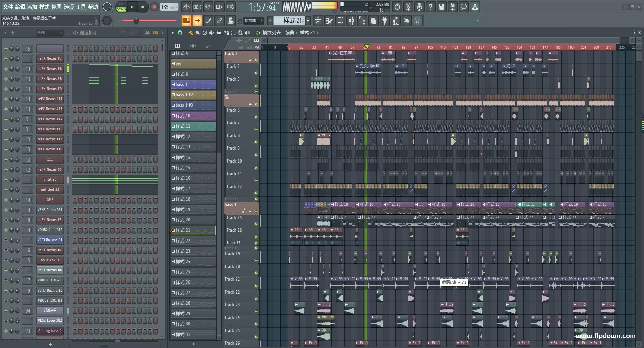Select the VEC3 Ba..use 01 channel button
Image resolution: width=644 pixels, height=348 pixels.
(x=50, y=240)
